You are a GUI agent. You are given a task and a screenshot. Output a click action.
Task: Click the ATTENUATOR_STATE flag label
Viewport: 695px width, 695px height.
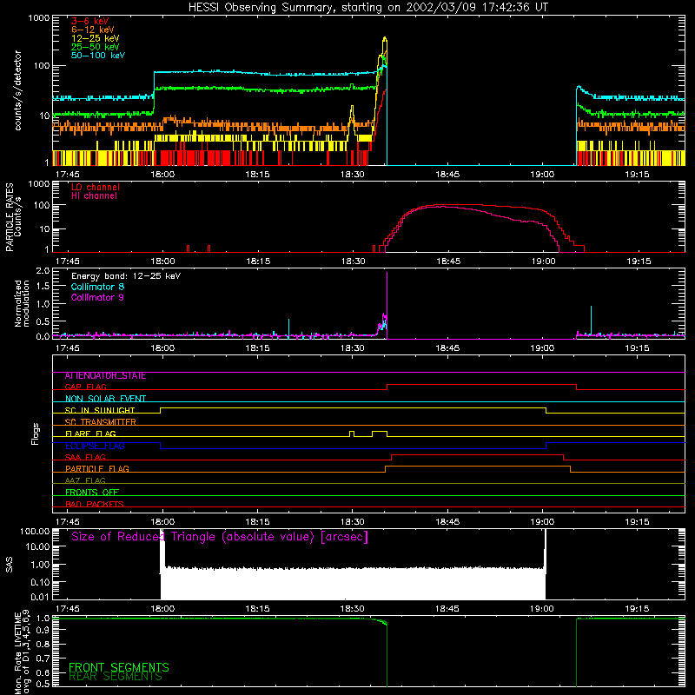105,376
